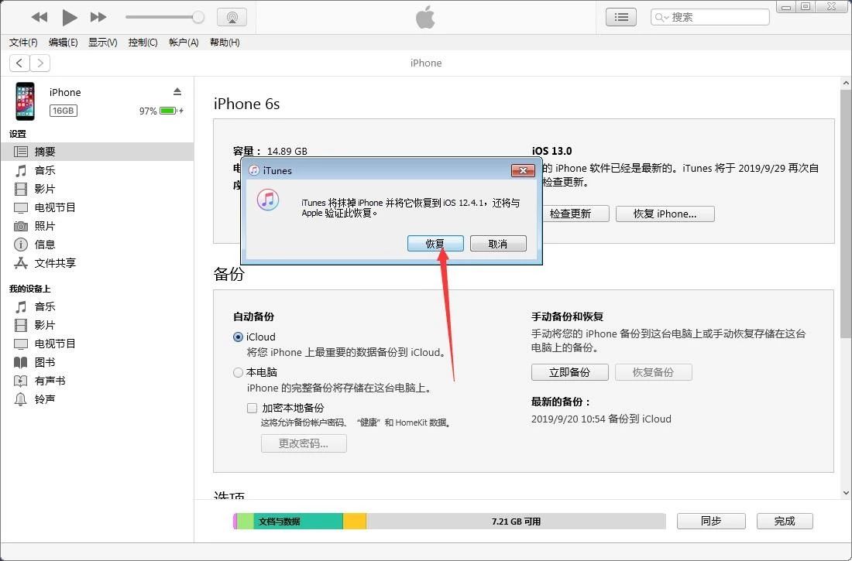Image resolution: width=852 pixels, height=561 pixels.
Task: Enable the 加密本地备份 checkbox
Action: pyautogui.click(x=253, y=408)
